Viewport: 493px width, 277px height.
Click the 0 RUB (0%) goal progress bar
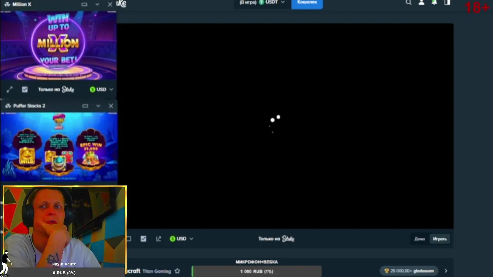tap(64, 273)
